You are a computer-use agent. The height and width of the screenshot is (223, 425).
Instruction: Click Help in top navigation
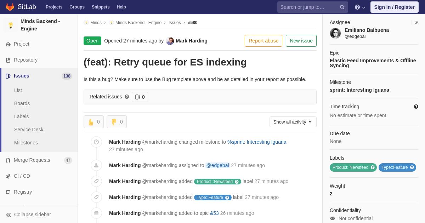click(x=121, y=7)
